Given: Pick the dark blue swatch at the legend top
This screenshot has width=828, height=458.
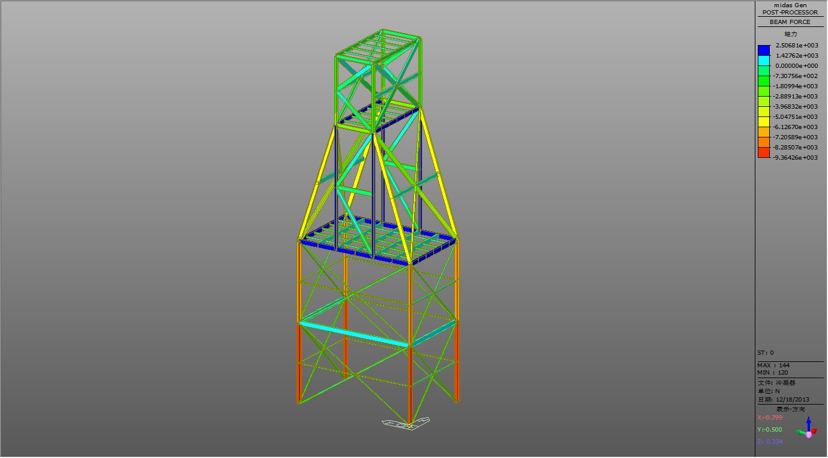Looking at the screenshot, I should click(763, 50).
